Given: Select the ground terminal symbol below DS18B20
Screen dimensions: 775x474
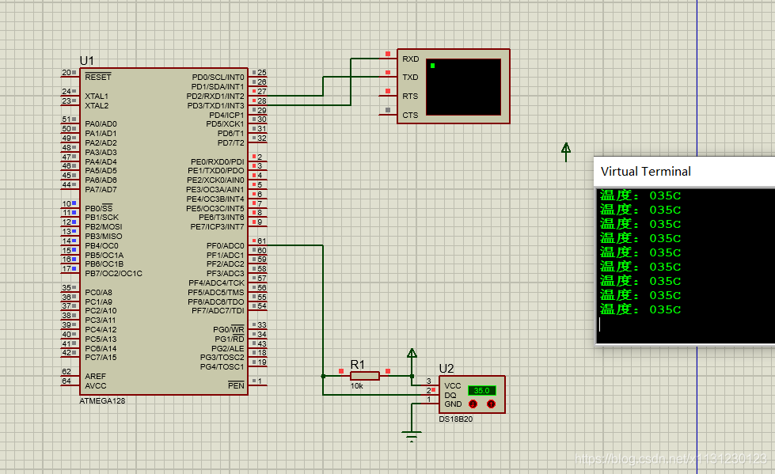Looking at the screenshot, I should tap(411, 435).
